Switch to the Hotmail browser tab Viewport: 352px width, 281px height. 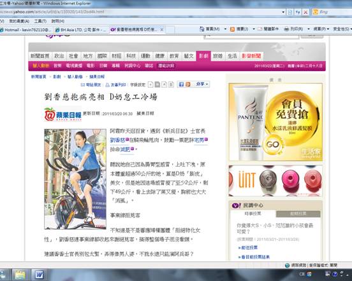[26, 29]
